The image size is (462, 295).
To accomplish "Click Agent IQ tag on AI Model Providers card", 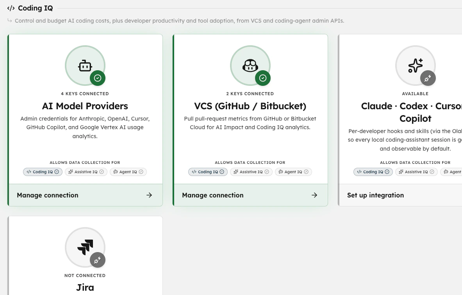I will pyautogui.click(x=128, y=172).
